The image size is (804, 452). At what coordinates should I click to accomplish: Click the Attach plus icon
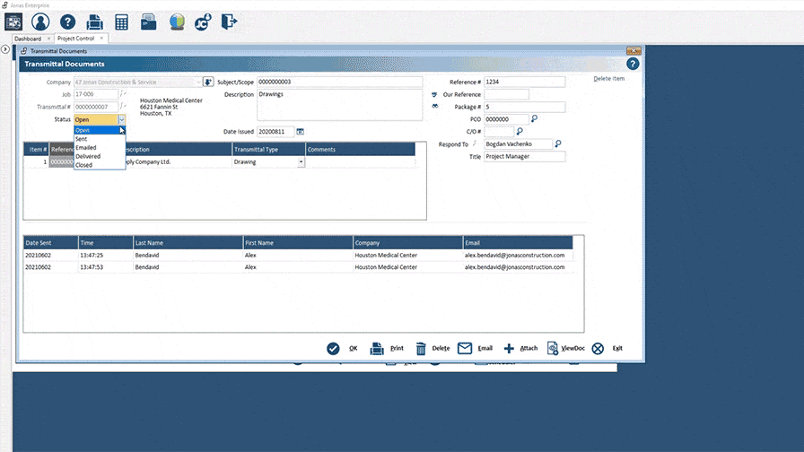coord(509,349)
